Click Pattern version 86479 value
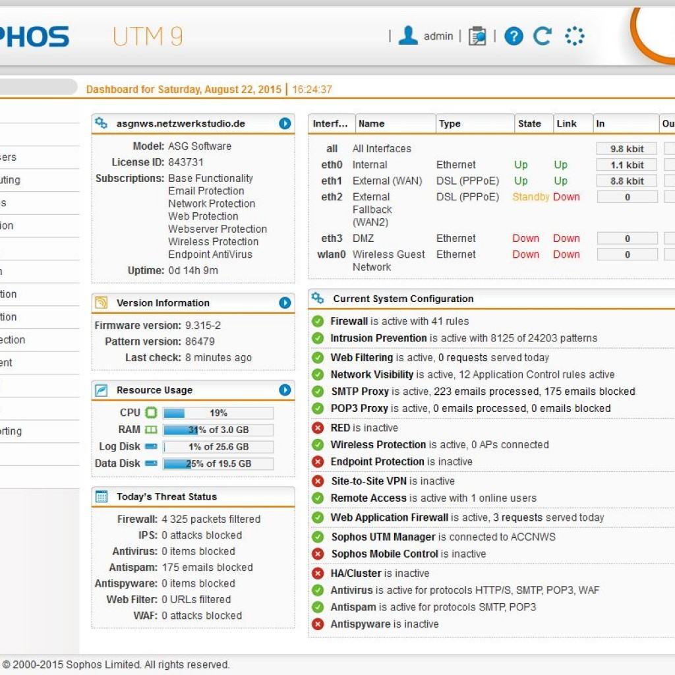 click(x=200, y=341)
